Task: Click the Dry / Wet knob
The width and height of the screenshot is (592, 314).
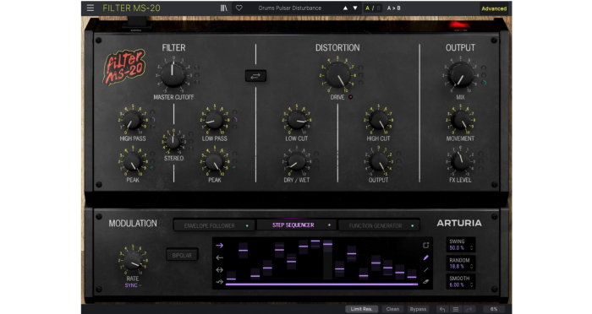Action: [x=296, y=162]
